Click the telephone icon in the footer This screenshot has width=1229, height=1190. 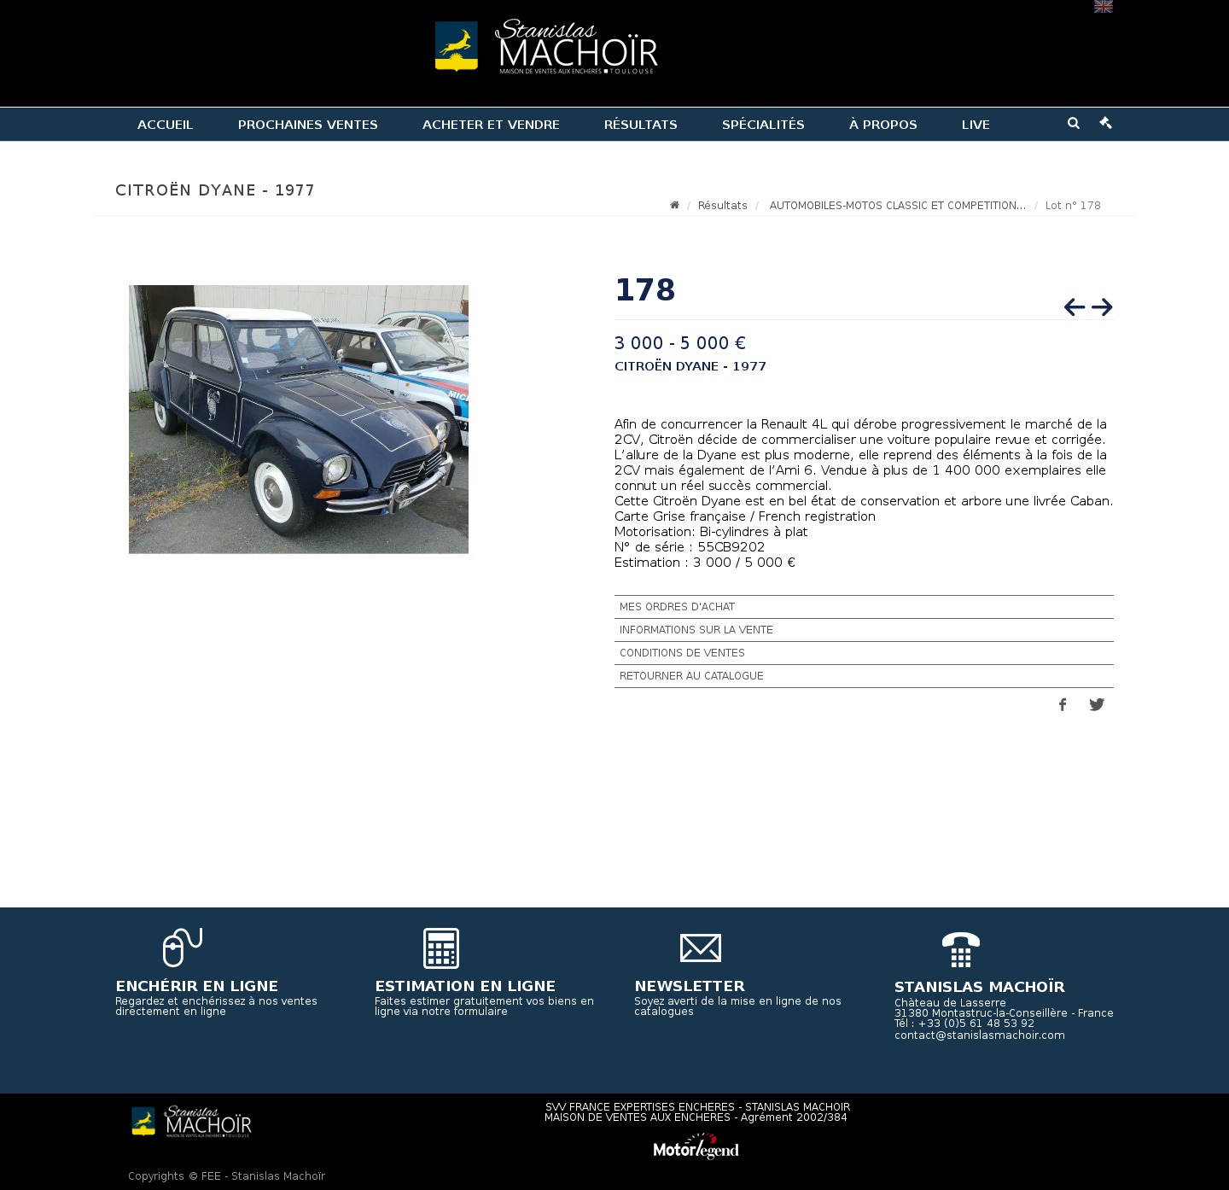coord(961,949)
